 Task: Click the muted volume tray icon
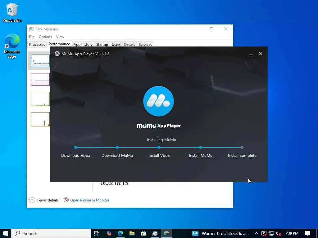279,233
